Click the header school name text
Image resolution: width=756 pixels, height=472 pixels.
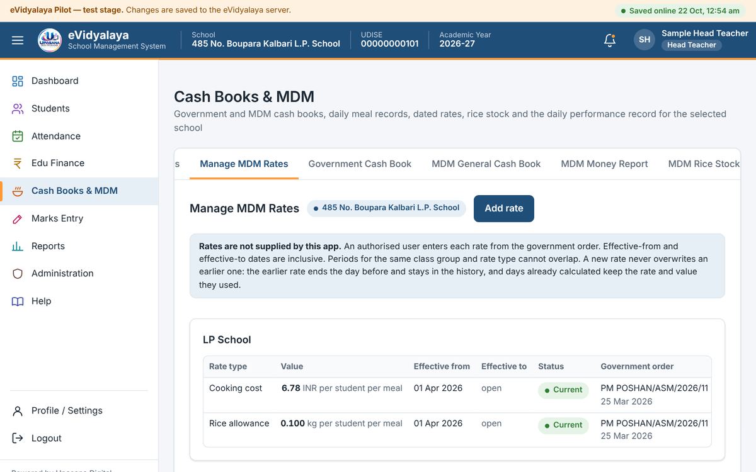click(266, 43)
